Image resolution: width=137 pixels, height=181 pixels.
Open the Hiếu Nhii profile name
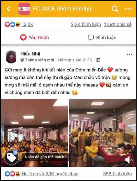30,54
